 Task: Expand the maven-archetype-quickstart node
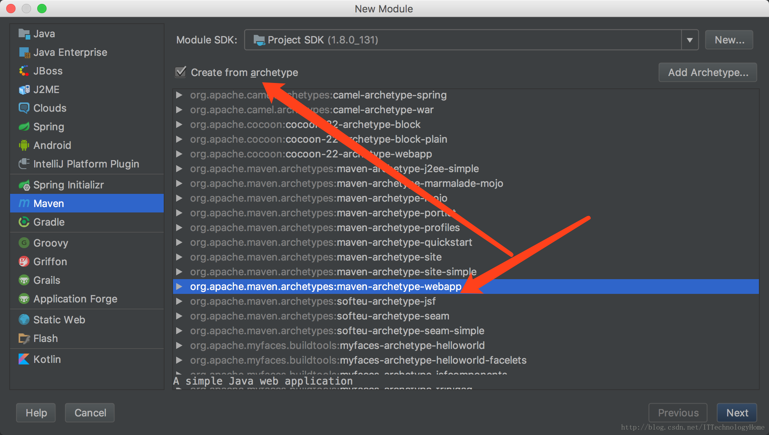179,242
